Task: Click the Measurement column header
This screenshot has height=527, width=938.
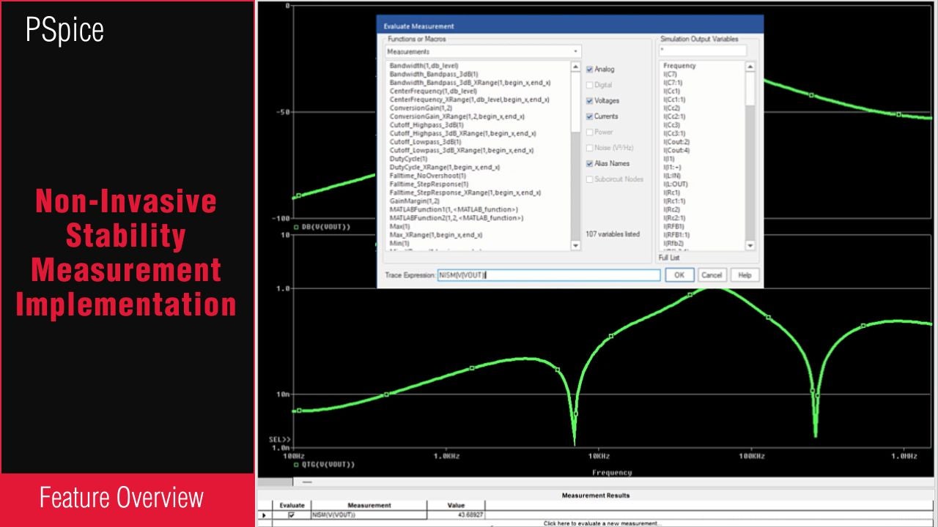Action: tap(369, 505)
